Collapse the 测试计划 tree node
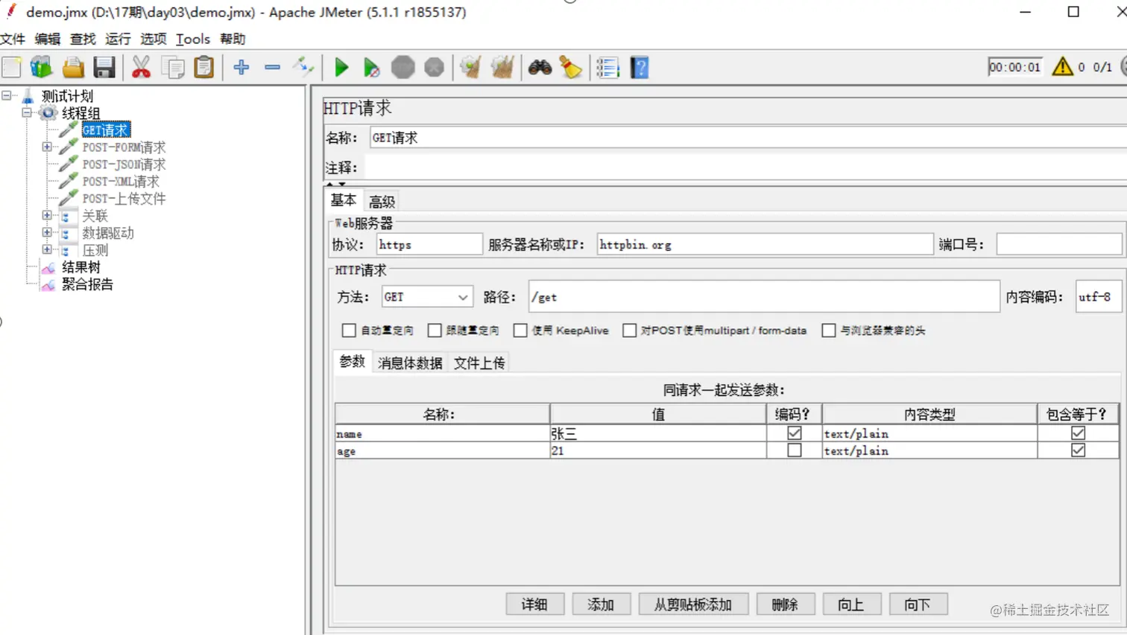The width and height of the screenshot is (1127, 635). 7,96
